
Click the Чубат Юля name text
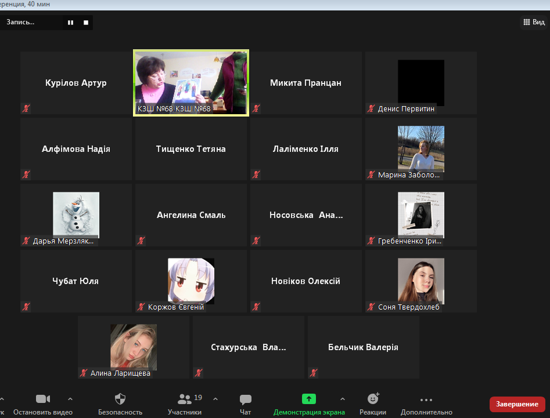pyautogui.click(x=76, y=281)
